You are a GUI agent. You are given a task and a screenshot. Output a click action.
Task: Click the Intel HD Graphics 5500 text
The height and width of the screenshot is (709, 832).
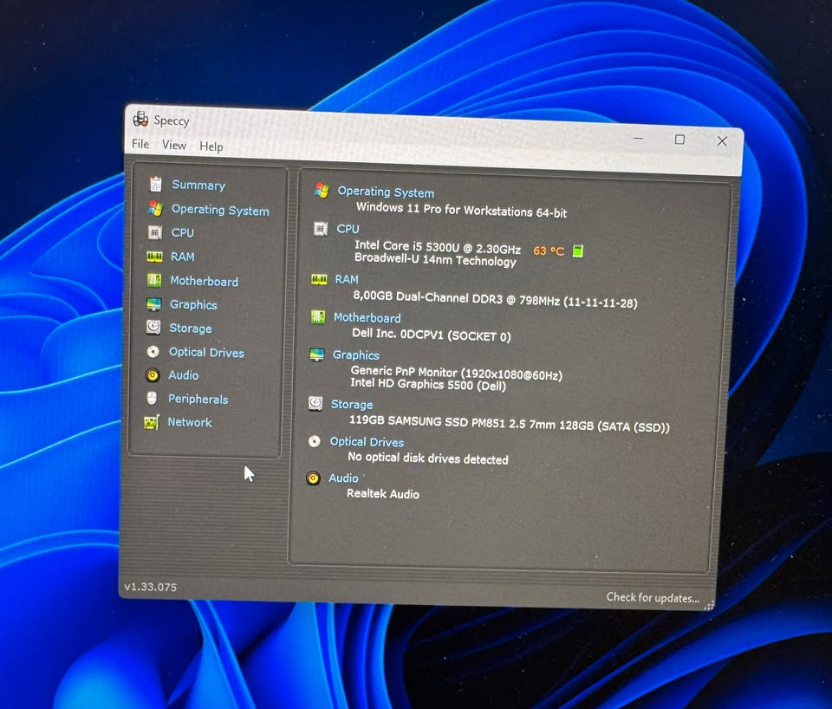(427, 384)
